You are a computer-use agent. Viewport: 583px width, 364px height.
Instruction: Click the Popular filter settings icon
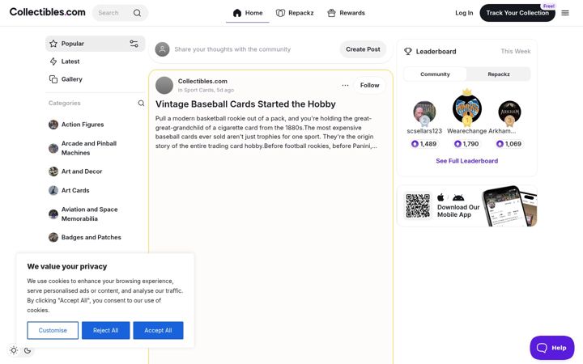(x=134, y=44)
